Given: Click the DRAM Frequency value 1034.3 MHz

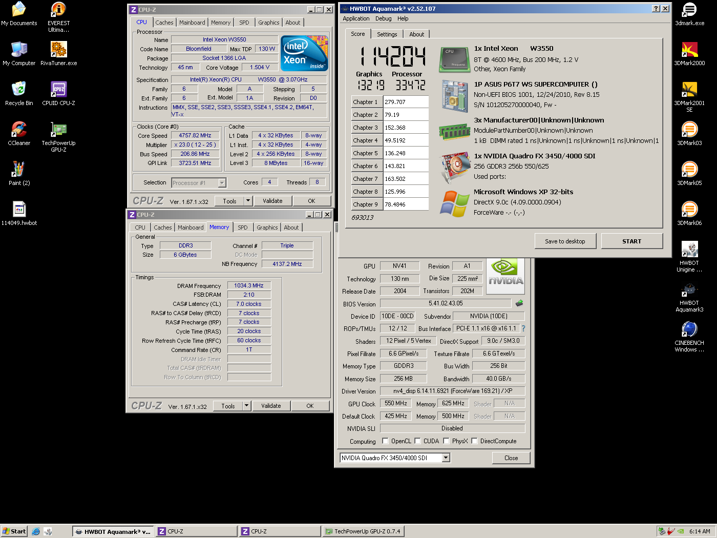Looking at the screenshot, I should (x=249, y=285).
